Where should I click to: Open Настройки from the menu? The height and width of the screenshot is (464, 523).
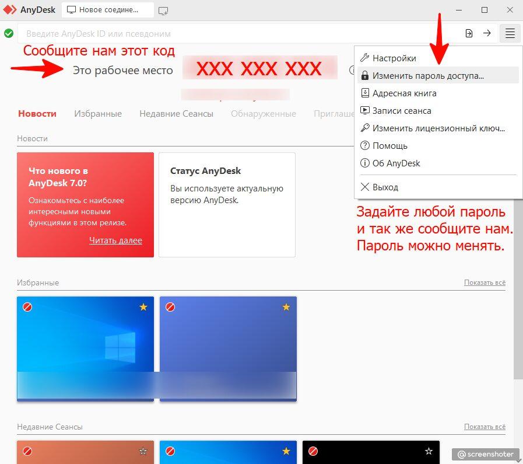(438, 58)
